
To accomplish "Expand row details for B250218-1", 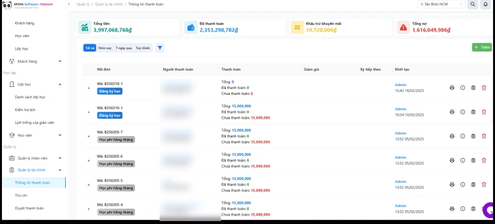I will [x=89, y=88].
